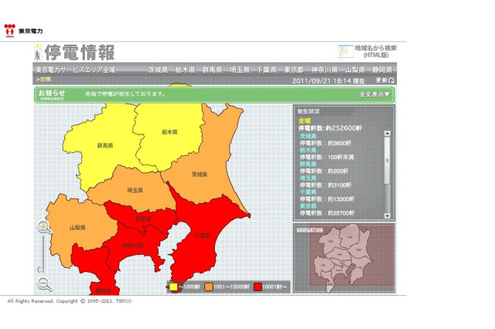
Task: Click the 山梨県 region on the map
Action: pyautogui.click(x=77, y=227)
